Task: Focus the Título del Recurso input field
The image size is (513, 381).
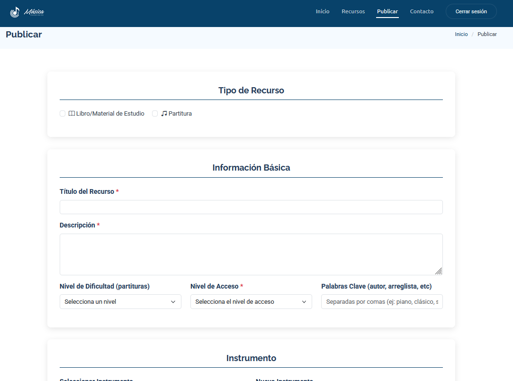Action: 251,207
